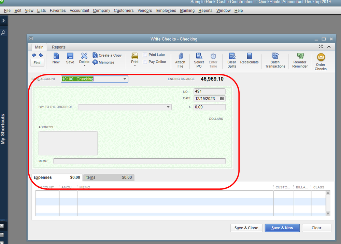Clear Splits on the check
Viewport: 341px width, 244px height.
coord(232,60)
